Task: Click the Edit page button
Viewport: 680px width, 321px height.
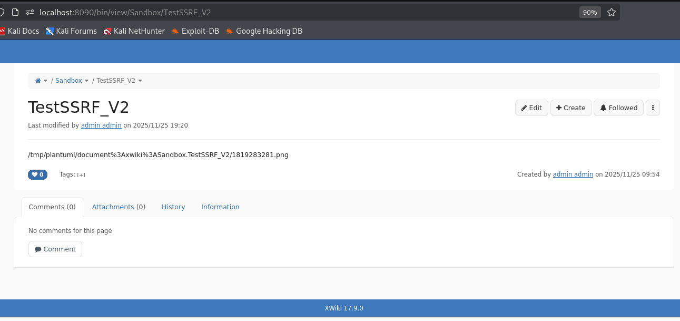Action: [x=531, y=108]
